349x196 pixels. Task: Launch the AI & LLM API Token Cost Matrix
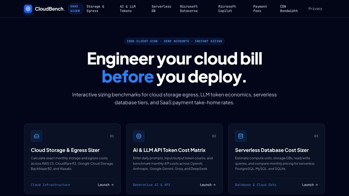click(208, 185)
